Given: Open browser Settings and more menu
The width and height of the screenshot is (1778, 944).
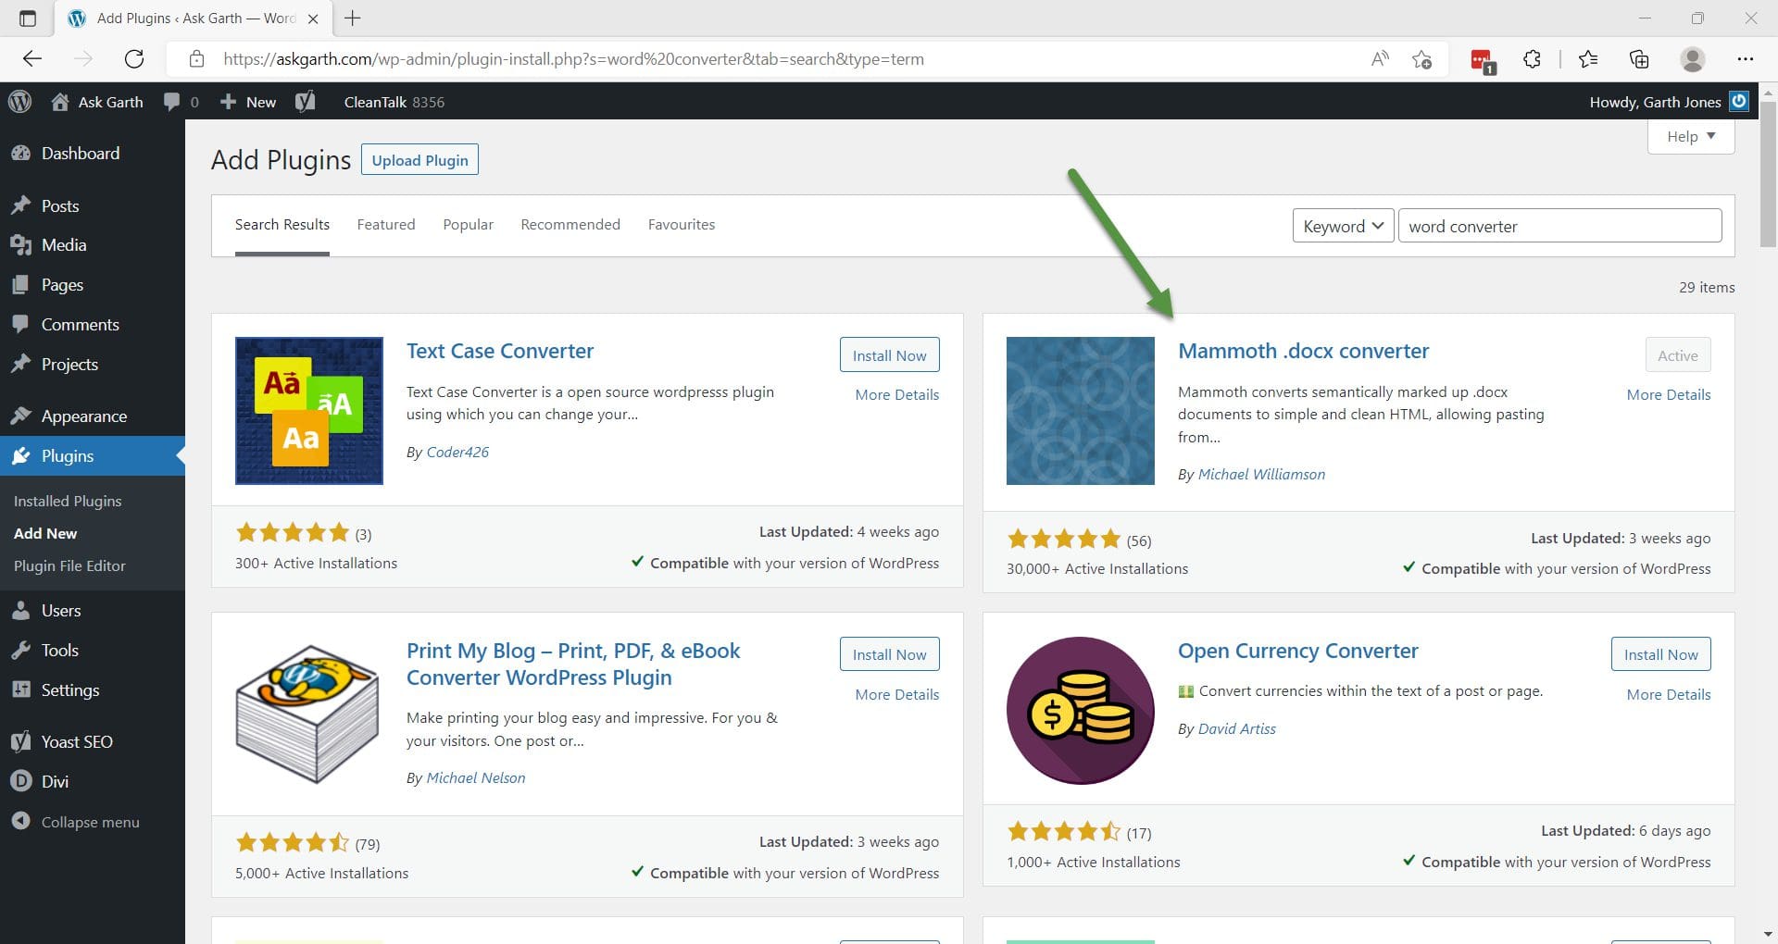Looking at the screenshot, I should coord(1746,59).
